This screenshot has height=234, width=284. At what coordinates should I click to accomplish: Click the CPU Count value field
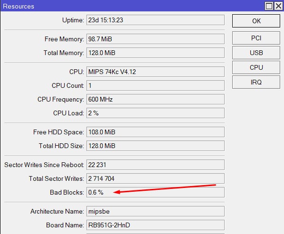pos(155,85)
